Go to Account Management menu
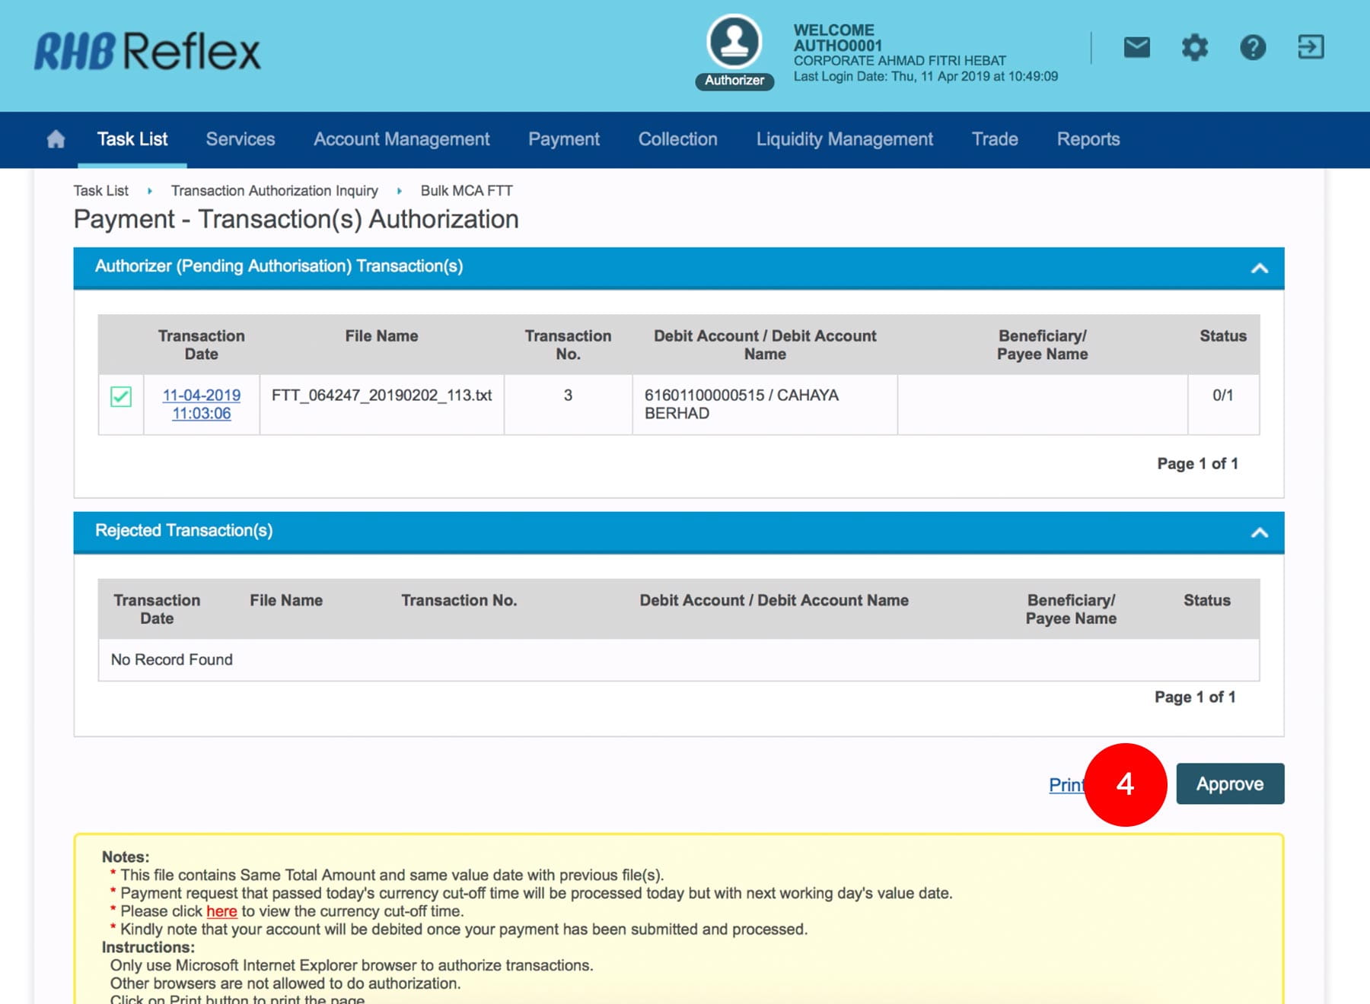The width and height of the screenshot is (1370, 1004). click(401, 139)
